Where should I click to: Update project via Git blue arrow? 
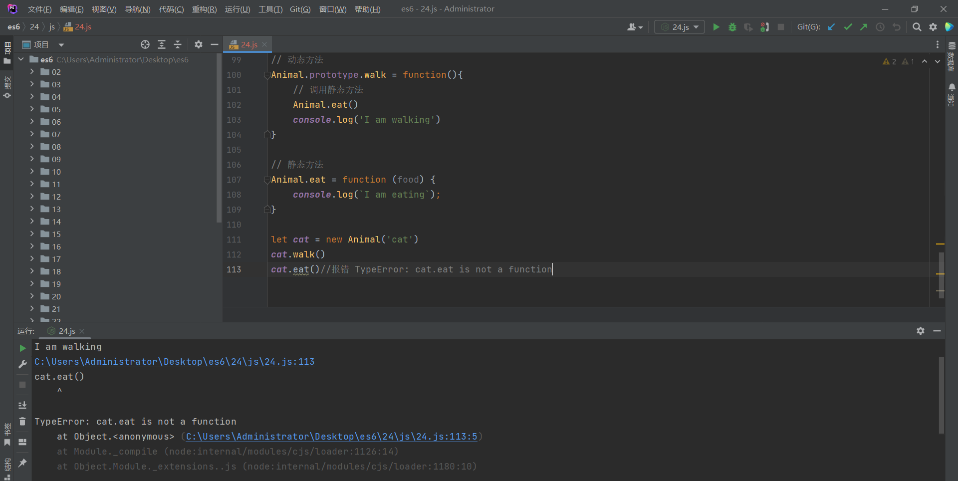pos(831,27)
